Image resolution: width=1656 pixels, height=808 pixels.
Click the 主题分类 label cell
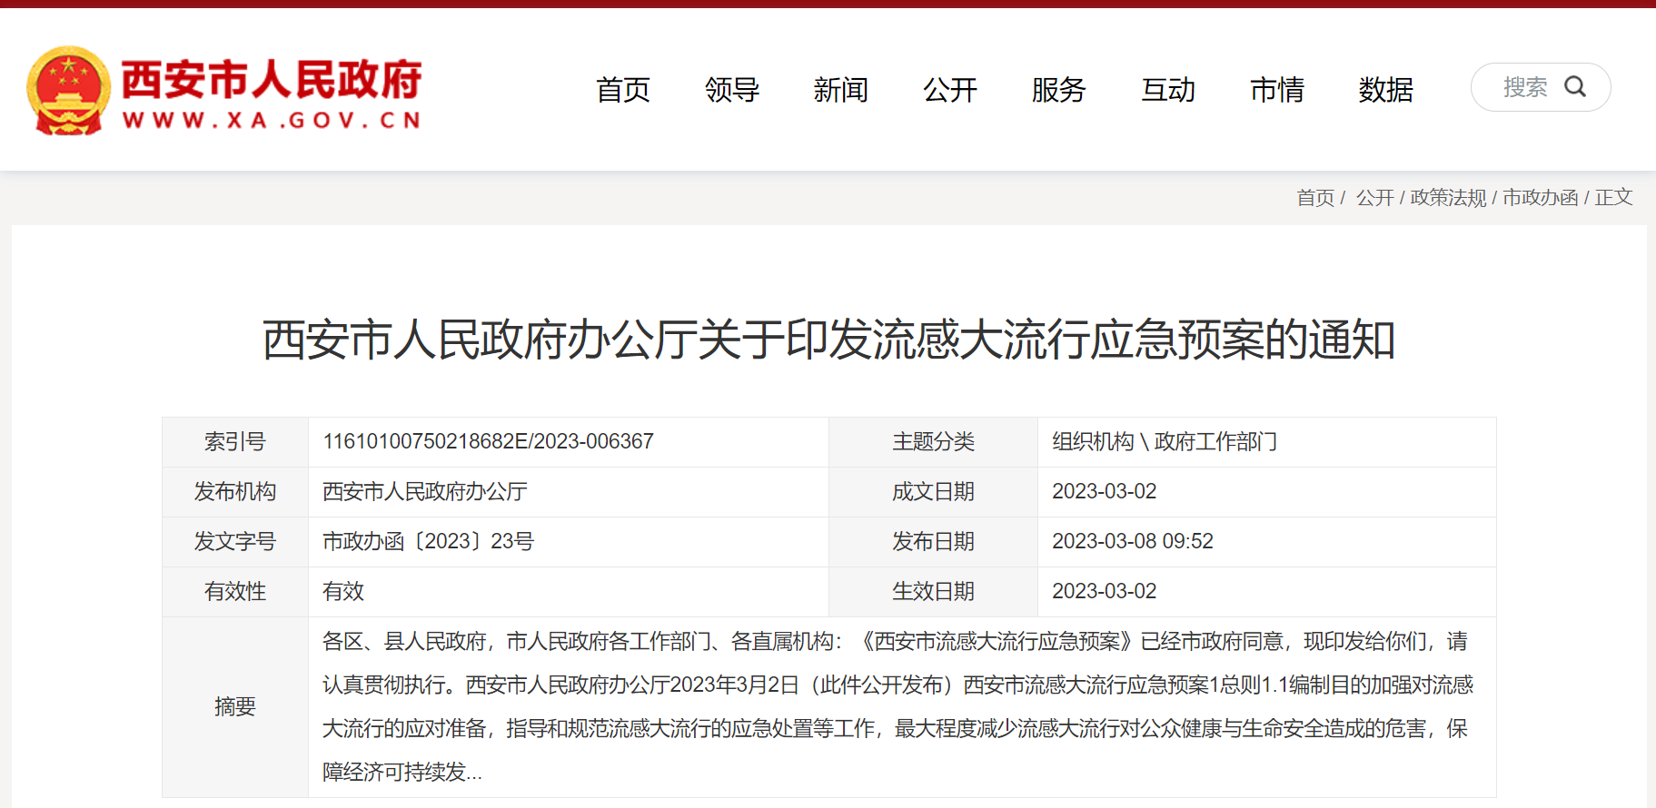coord(933,442)
